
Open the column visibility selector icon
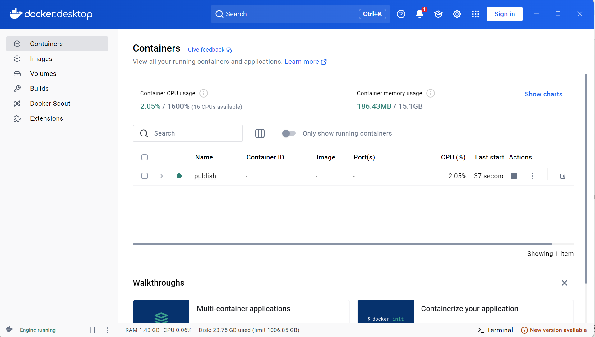(260, 133)
